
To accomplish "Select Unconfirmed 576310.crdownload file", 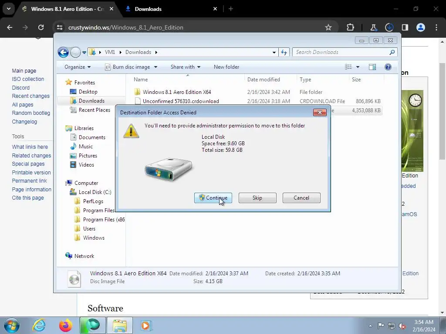I will click(181, 101).
